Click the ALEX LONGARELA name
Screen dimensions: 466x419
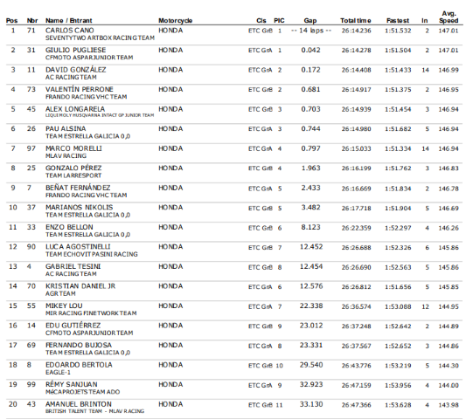pyautogui.click(x=75, y=109)
